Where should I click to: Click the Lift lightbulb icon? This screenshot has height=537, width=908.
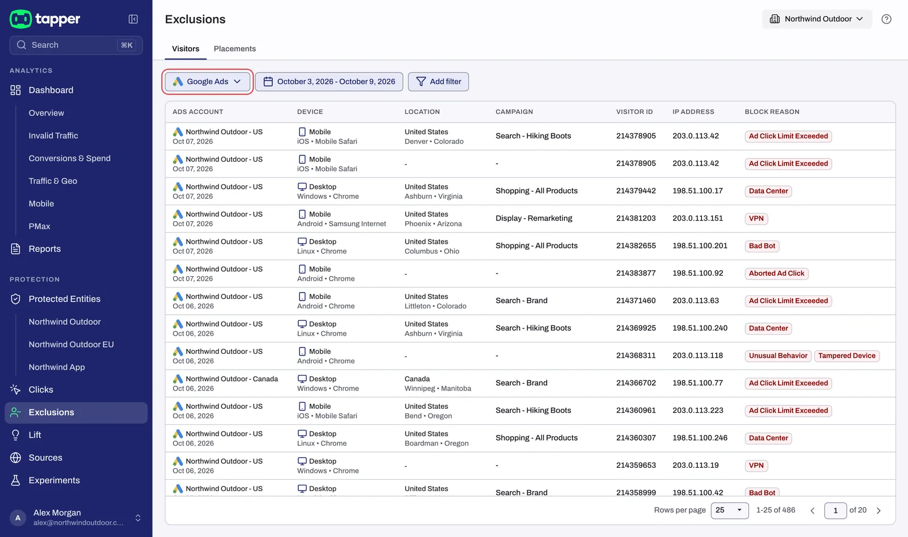[x=16, y=435]
